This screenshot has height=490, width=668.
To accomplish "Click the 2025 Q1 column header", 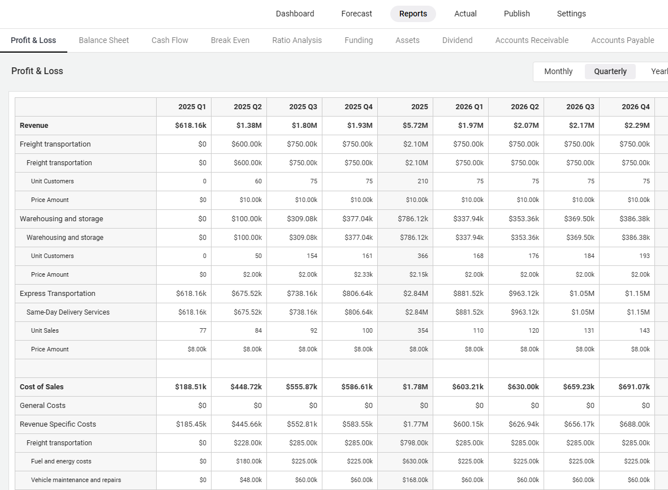I will (184, 107).
